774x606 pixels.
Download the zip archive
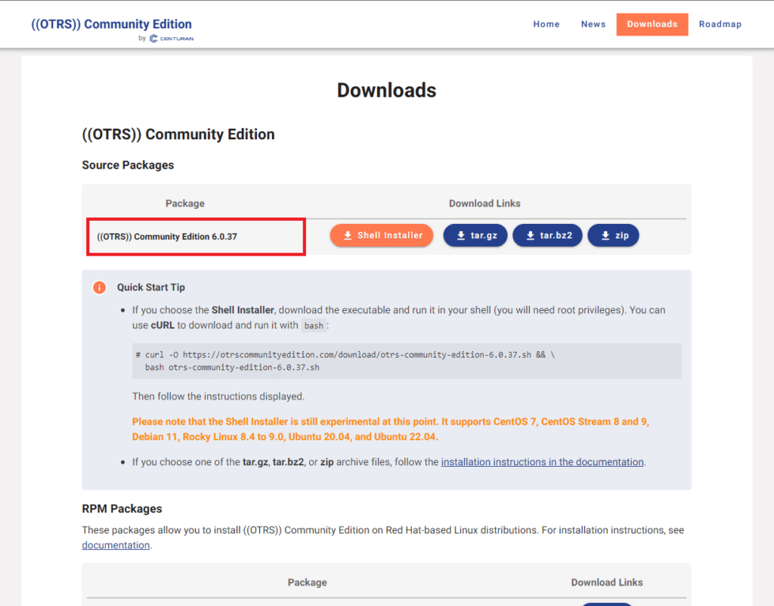[x=614, y=235]
